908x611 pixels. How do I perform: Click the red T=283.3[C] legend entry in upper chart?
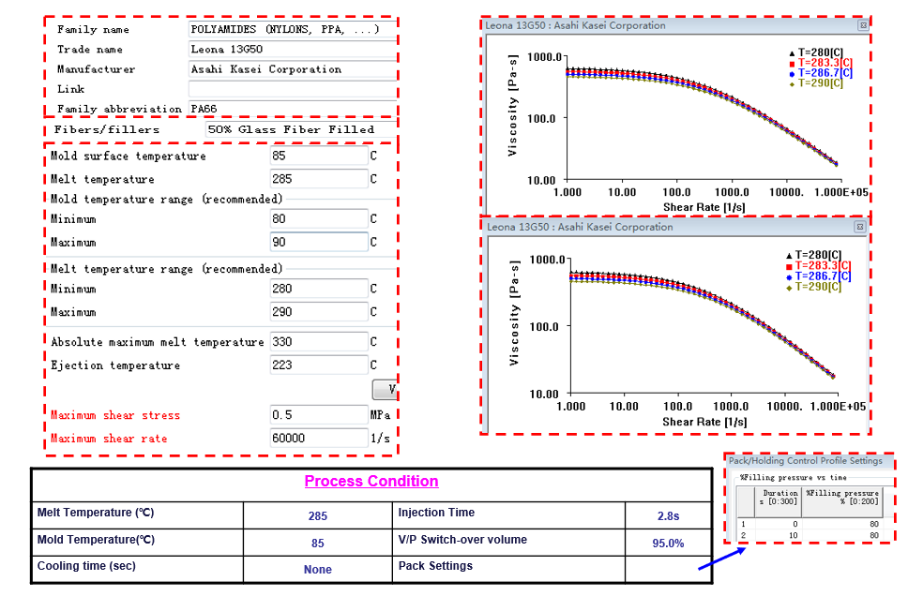821,63
